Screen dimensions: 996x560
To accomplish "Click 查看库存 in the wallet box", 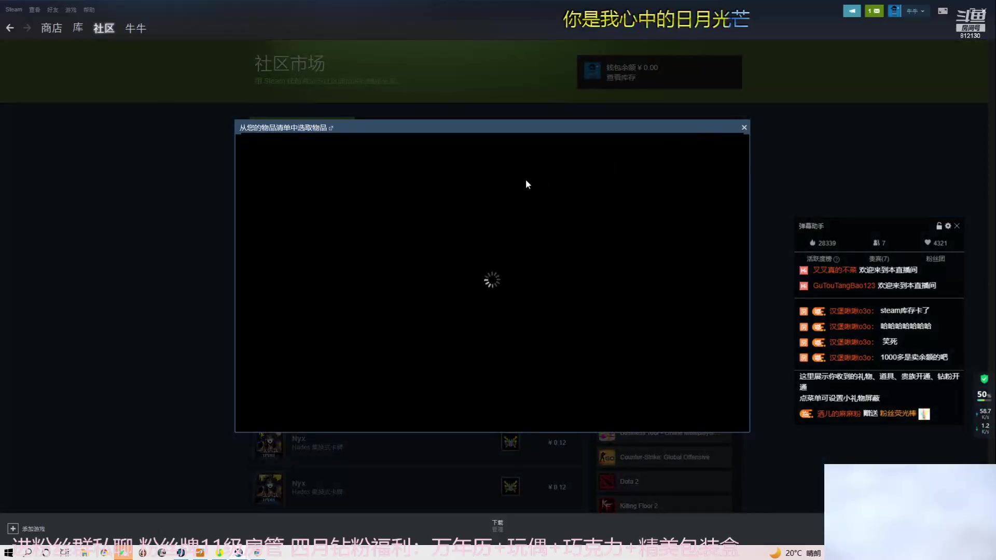I will [621, 77].
